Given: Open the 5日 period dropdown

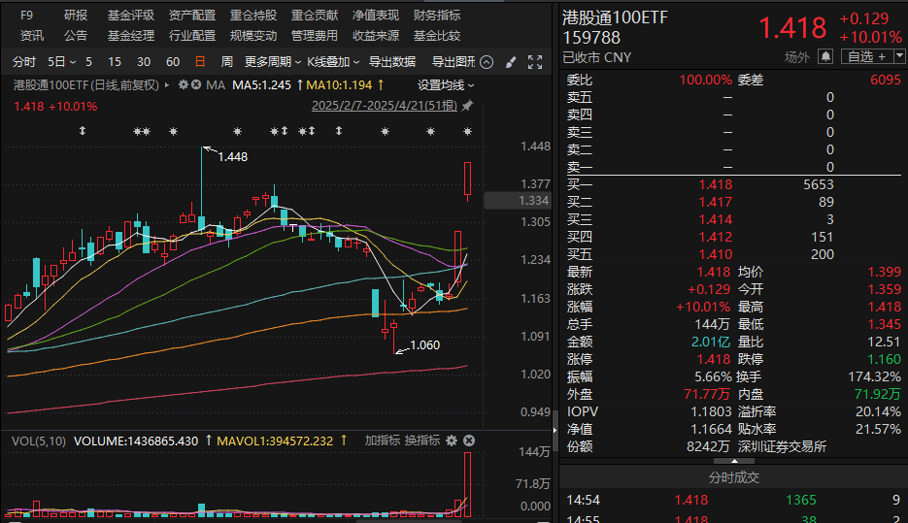Looking at the screenshot, I should pos(61,62).
